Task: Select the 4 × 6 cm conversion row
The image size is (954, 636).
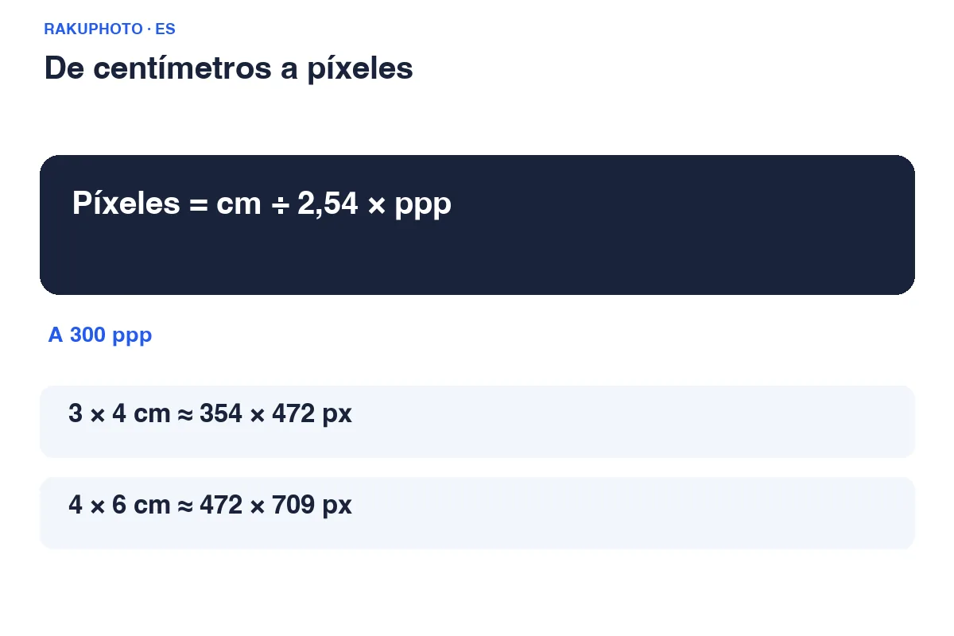Action: click(477, 513)
